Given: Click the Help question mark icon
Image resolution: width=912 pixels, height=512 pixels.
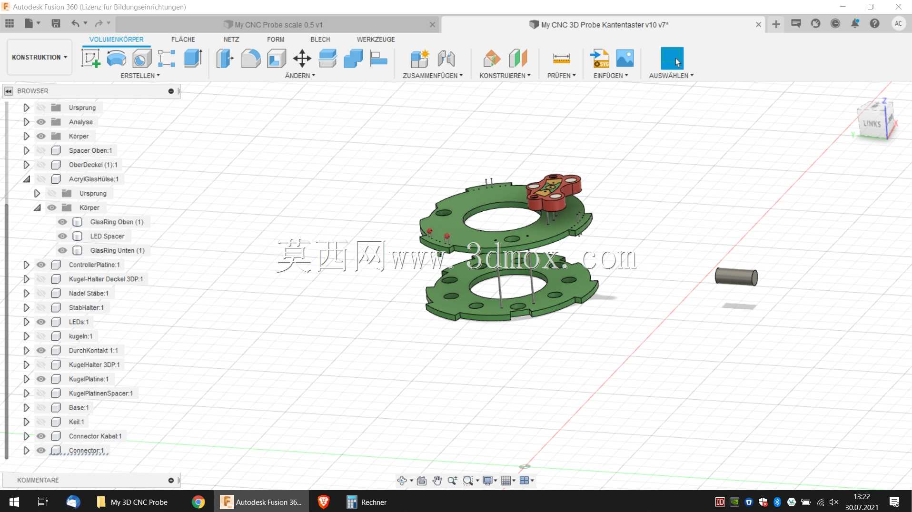Looking at the screenshot, I should 874,23.
